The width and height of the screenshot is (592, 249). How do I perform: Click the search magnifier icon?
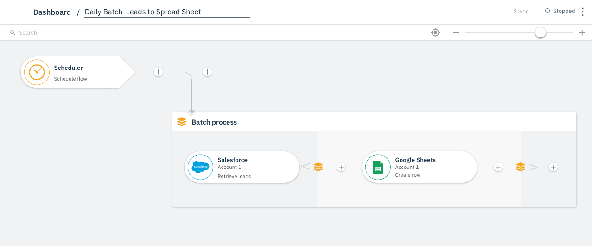pyautogui.click(x=13, y=33)
